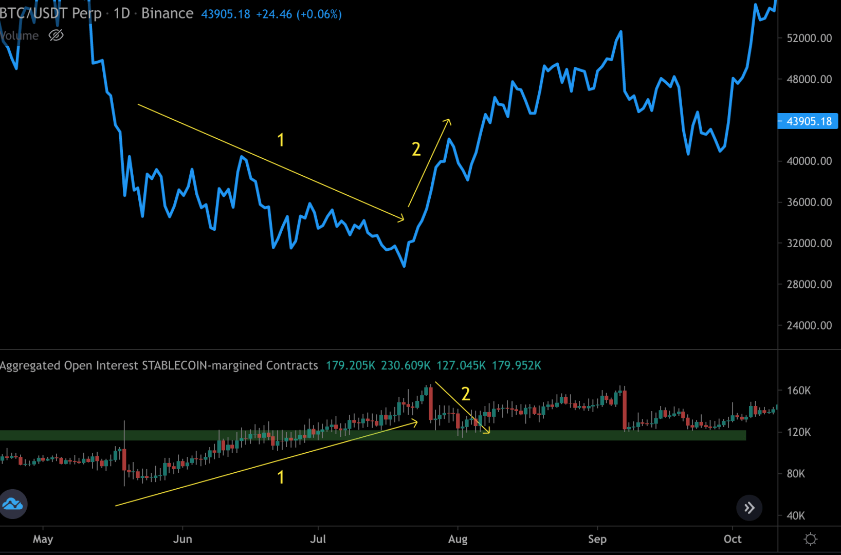Click the Jul label on time axis
The height and width of the screenshot is (555, 841).
tap(318, 539)
